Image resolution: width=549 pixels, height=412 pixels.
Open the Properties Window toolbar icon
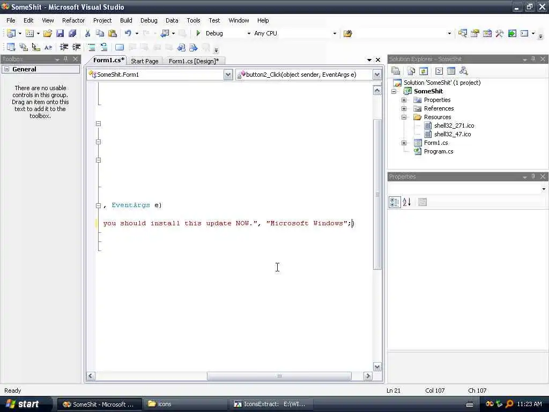pos(475,33)
